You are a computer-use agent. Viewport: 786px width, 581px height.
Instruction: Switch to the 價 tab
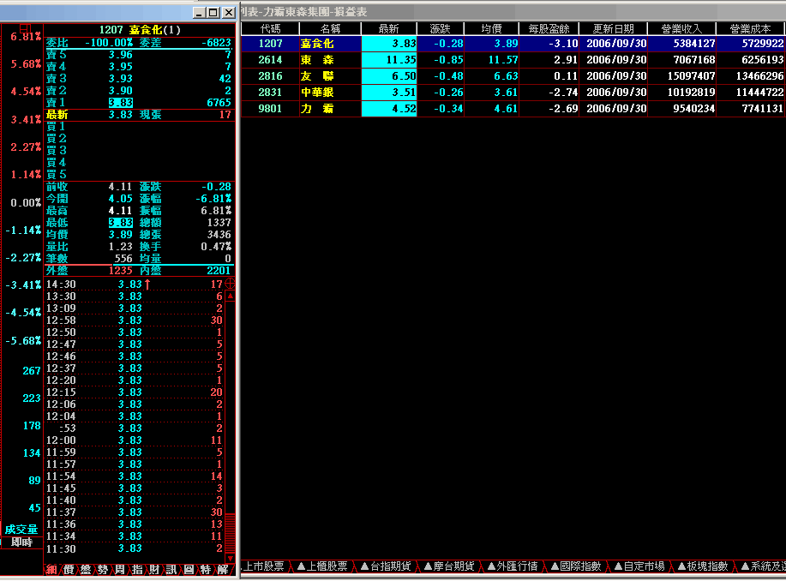pyautogui.click(x=69, y=570)
